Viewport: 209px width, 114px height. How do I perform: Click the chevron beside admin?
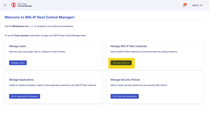[201, 5]
